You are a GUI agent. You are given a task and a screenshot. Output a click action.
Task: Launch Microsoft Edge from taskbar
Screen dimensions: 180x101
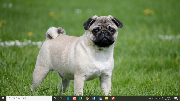pos(68,98)
